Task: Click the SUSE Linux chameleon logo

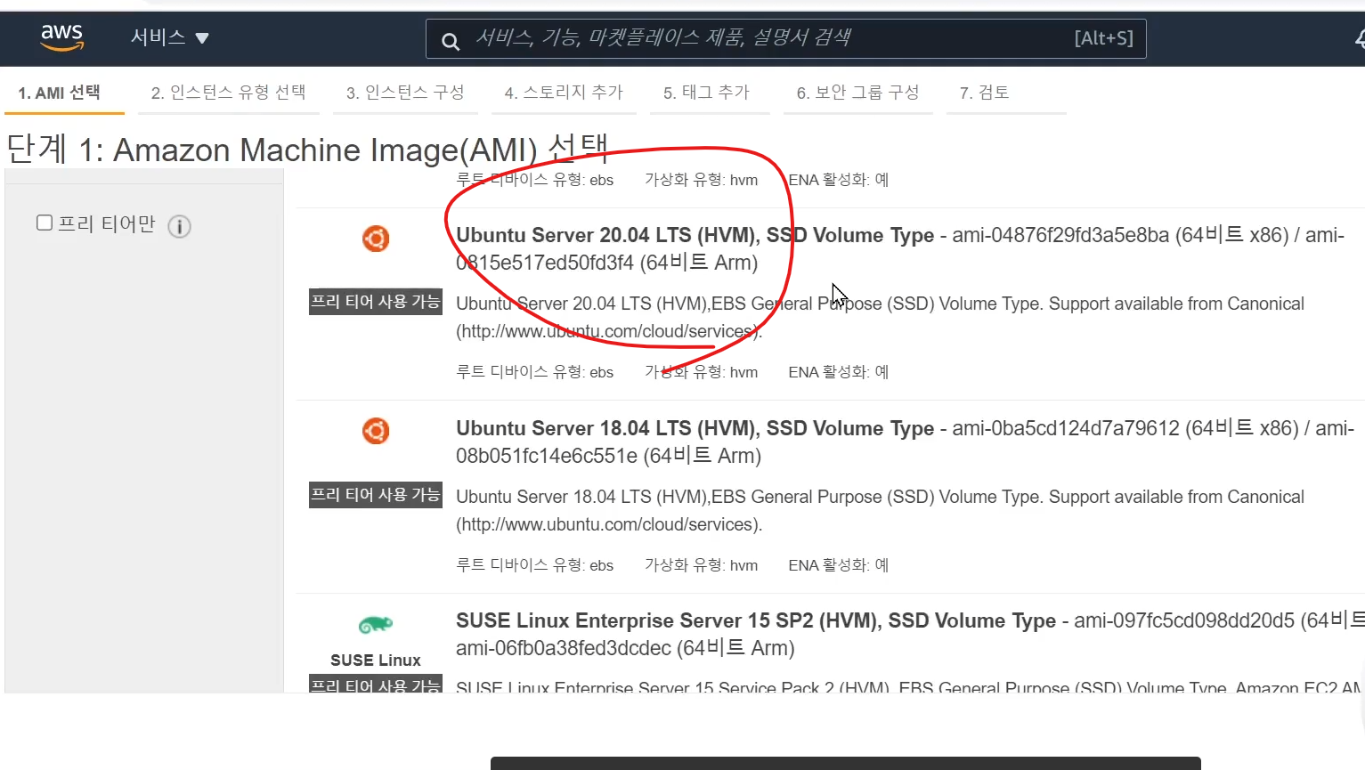Action: pyautogui.click(x=376, y=625)
